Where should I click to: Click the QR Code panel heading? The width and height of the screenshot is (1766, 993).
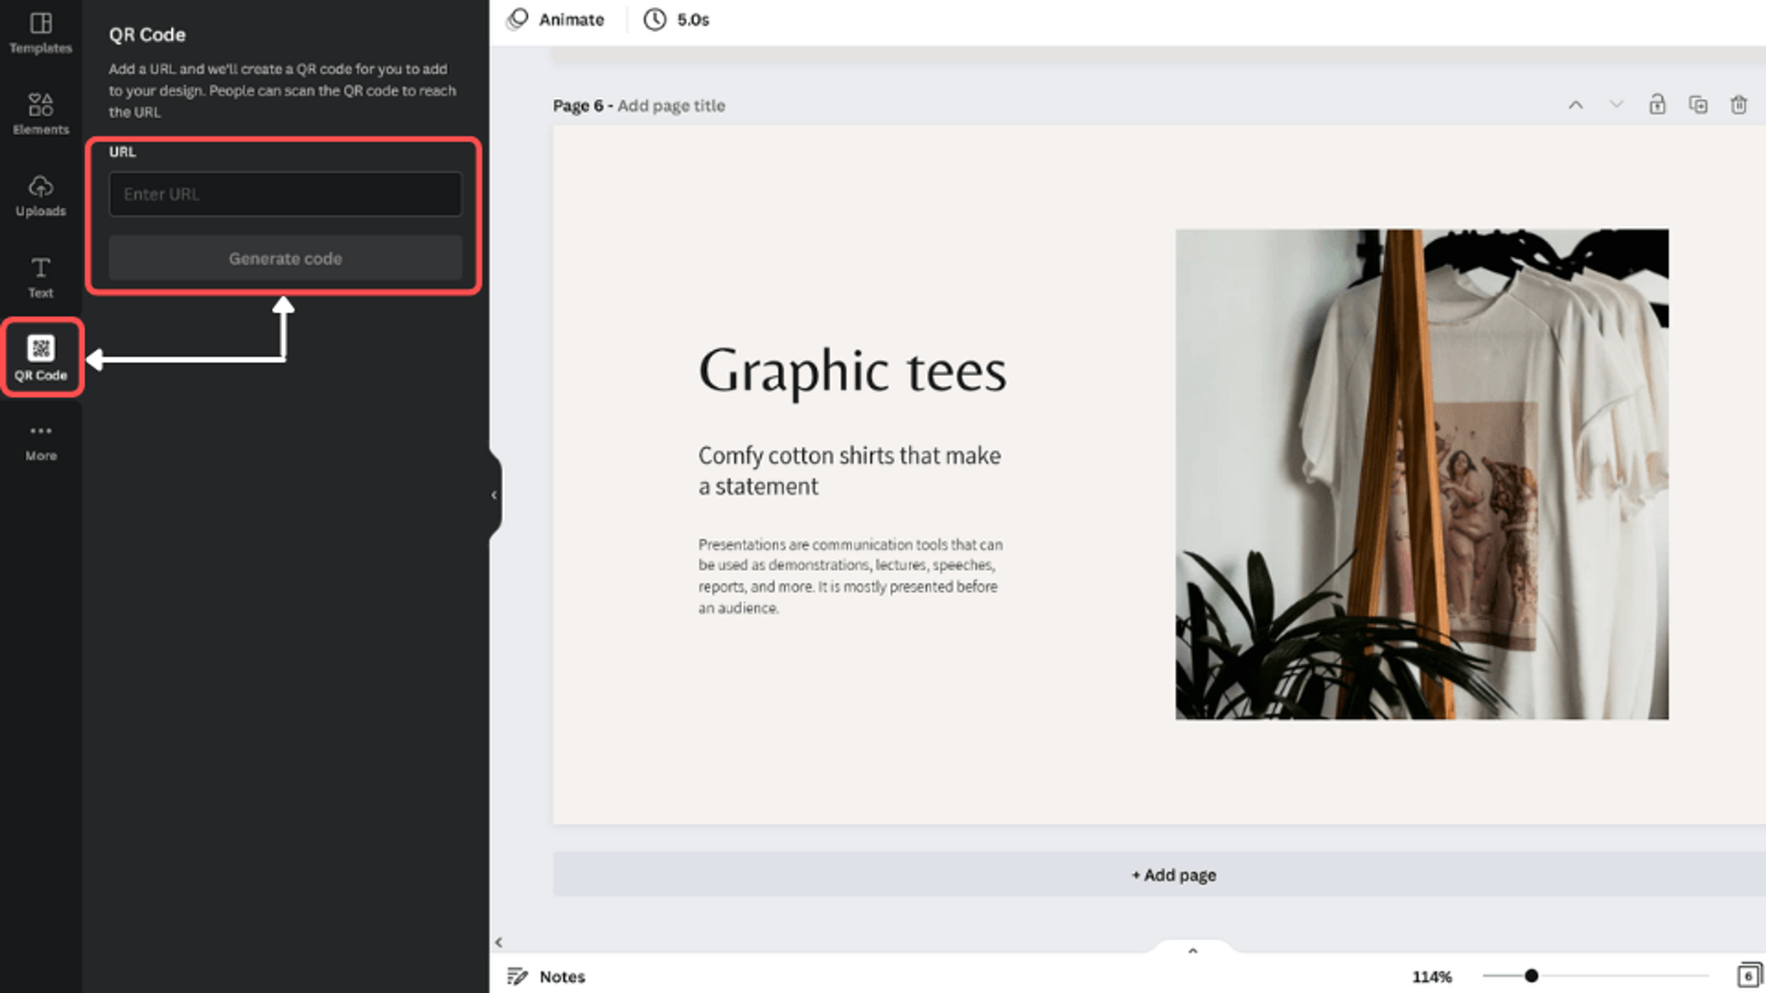tap(147, 35)
